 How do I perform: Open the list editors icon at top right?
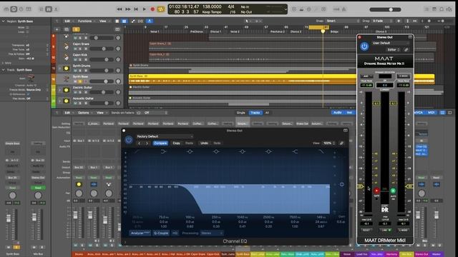click(427, 9)
